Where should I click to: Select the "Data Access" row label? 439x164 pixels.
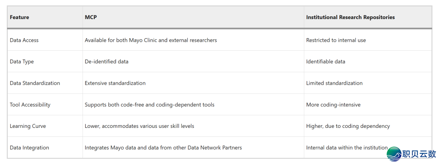(x=24, y=40)
